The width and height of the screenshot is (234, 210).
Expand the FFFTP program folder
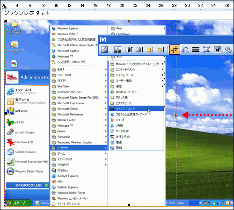[x=79, y=81]
